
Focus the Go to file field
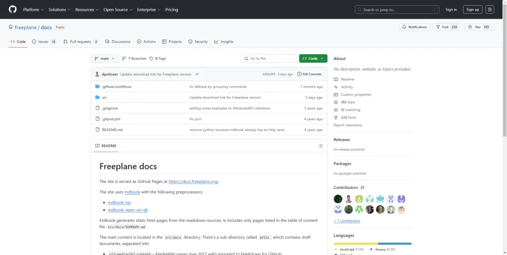click(269, 58)
